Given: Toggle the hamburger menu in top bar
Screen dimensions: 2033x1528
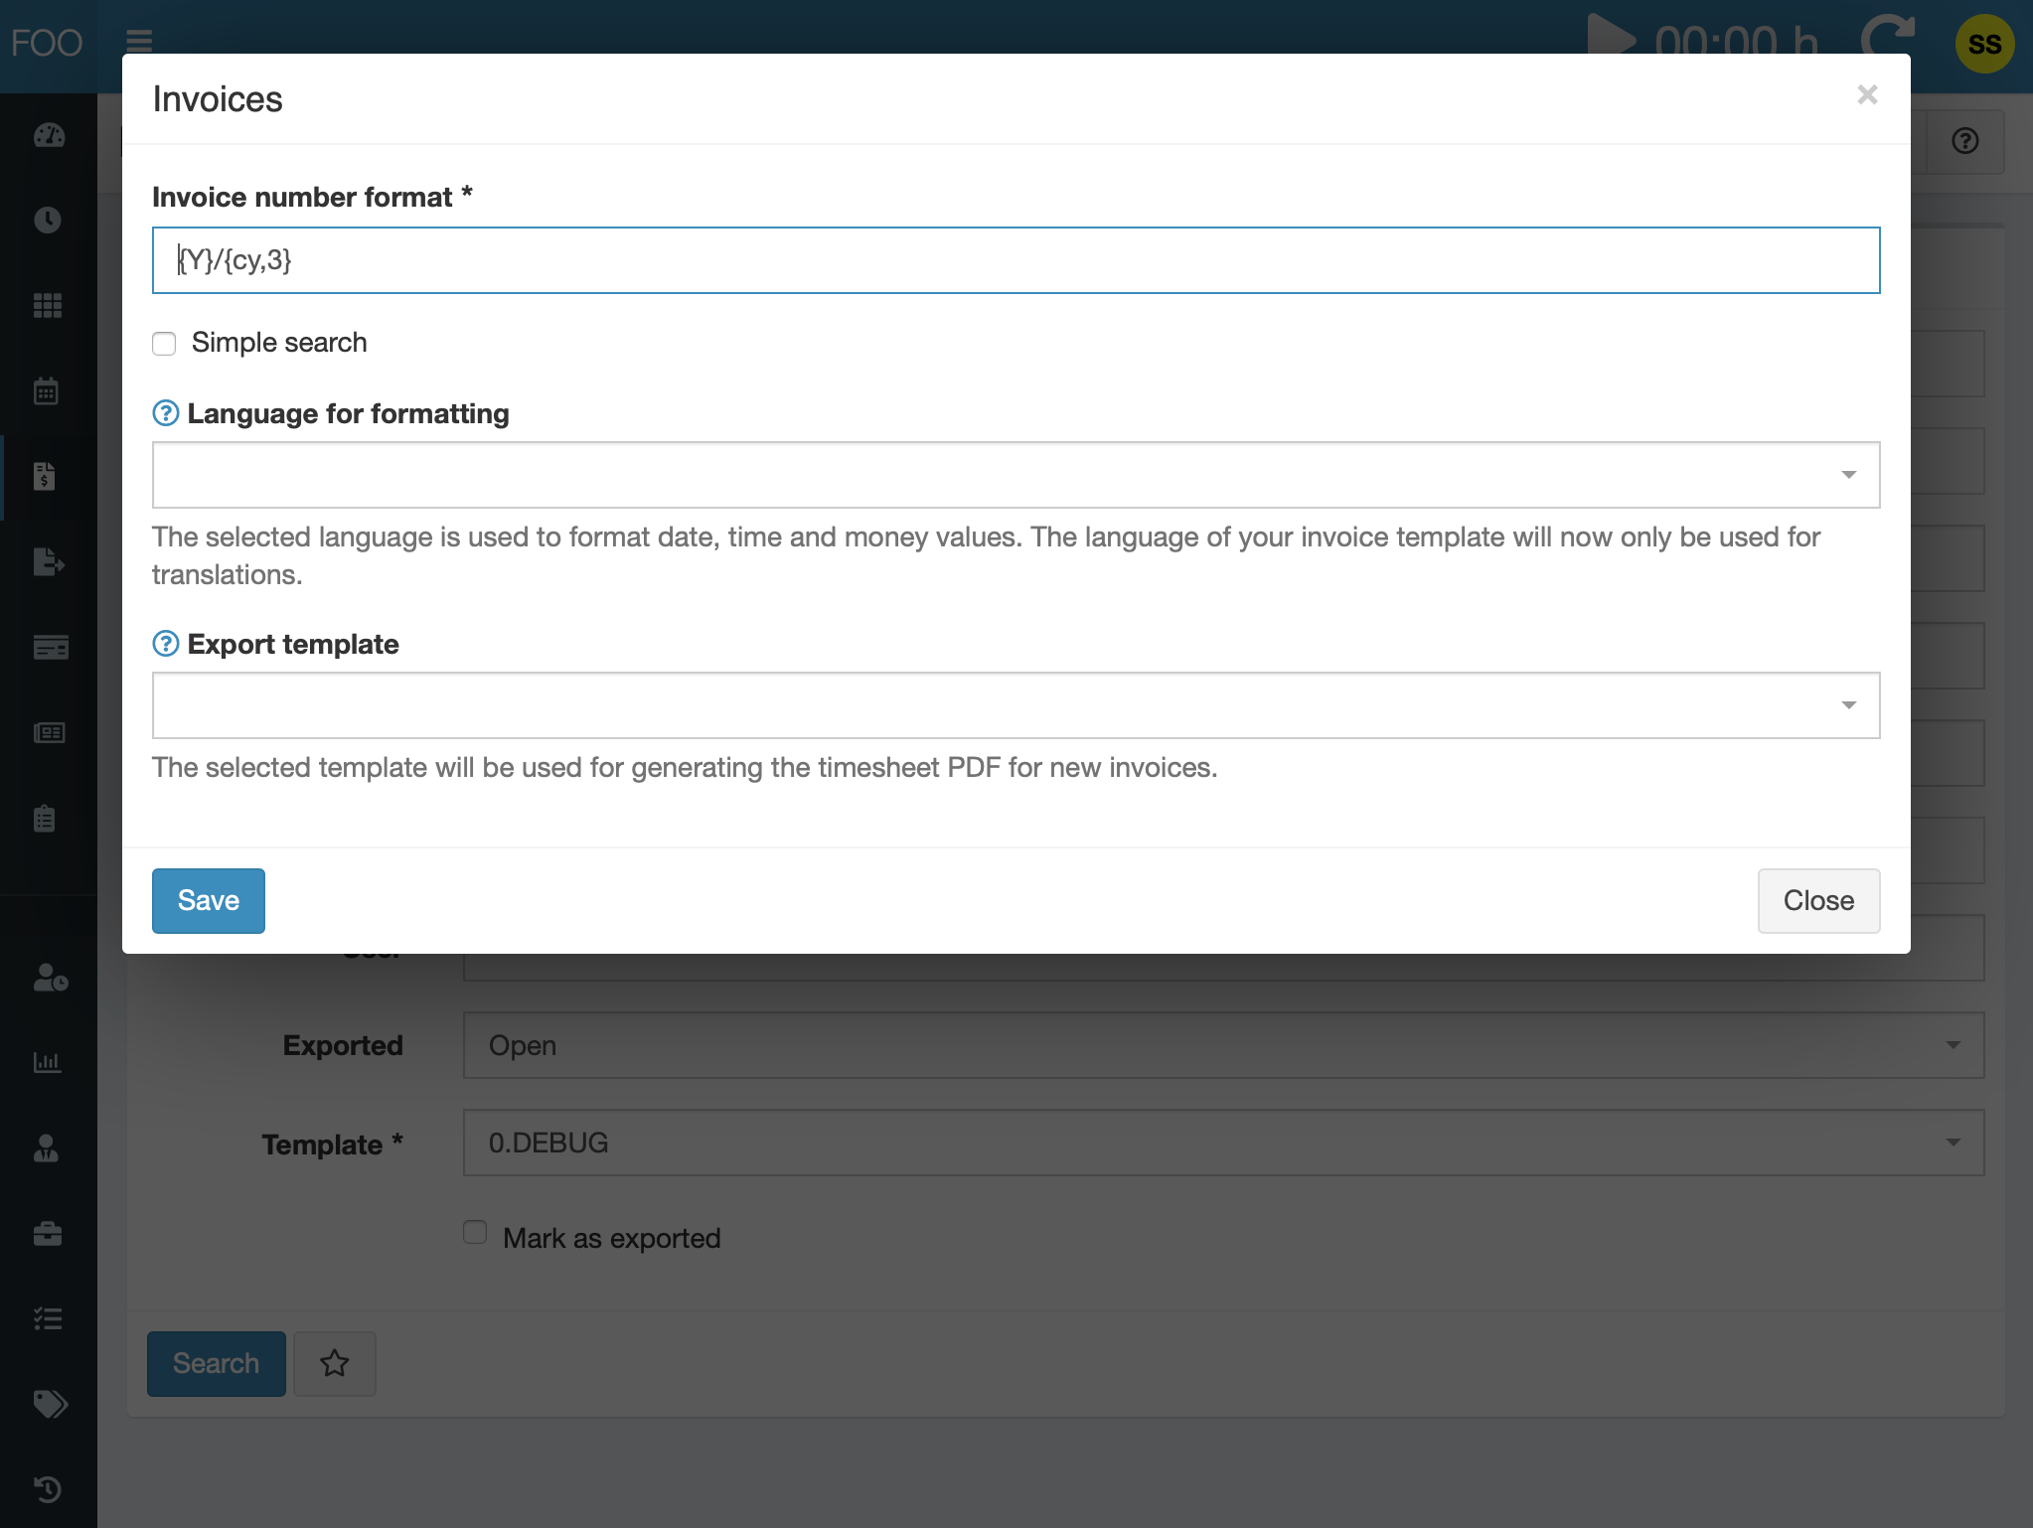Looking at the screenshot, I should pyautogui.click(x=139, y=41).
